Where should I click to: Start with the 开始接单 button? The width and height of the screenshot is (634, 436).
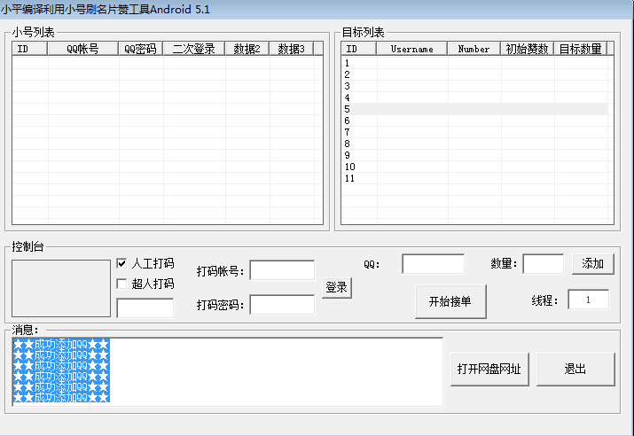[x=450, y=301]
